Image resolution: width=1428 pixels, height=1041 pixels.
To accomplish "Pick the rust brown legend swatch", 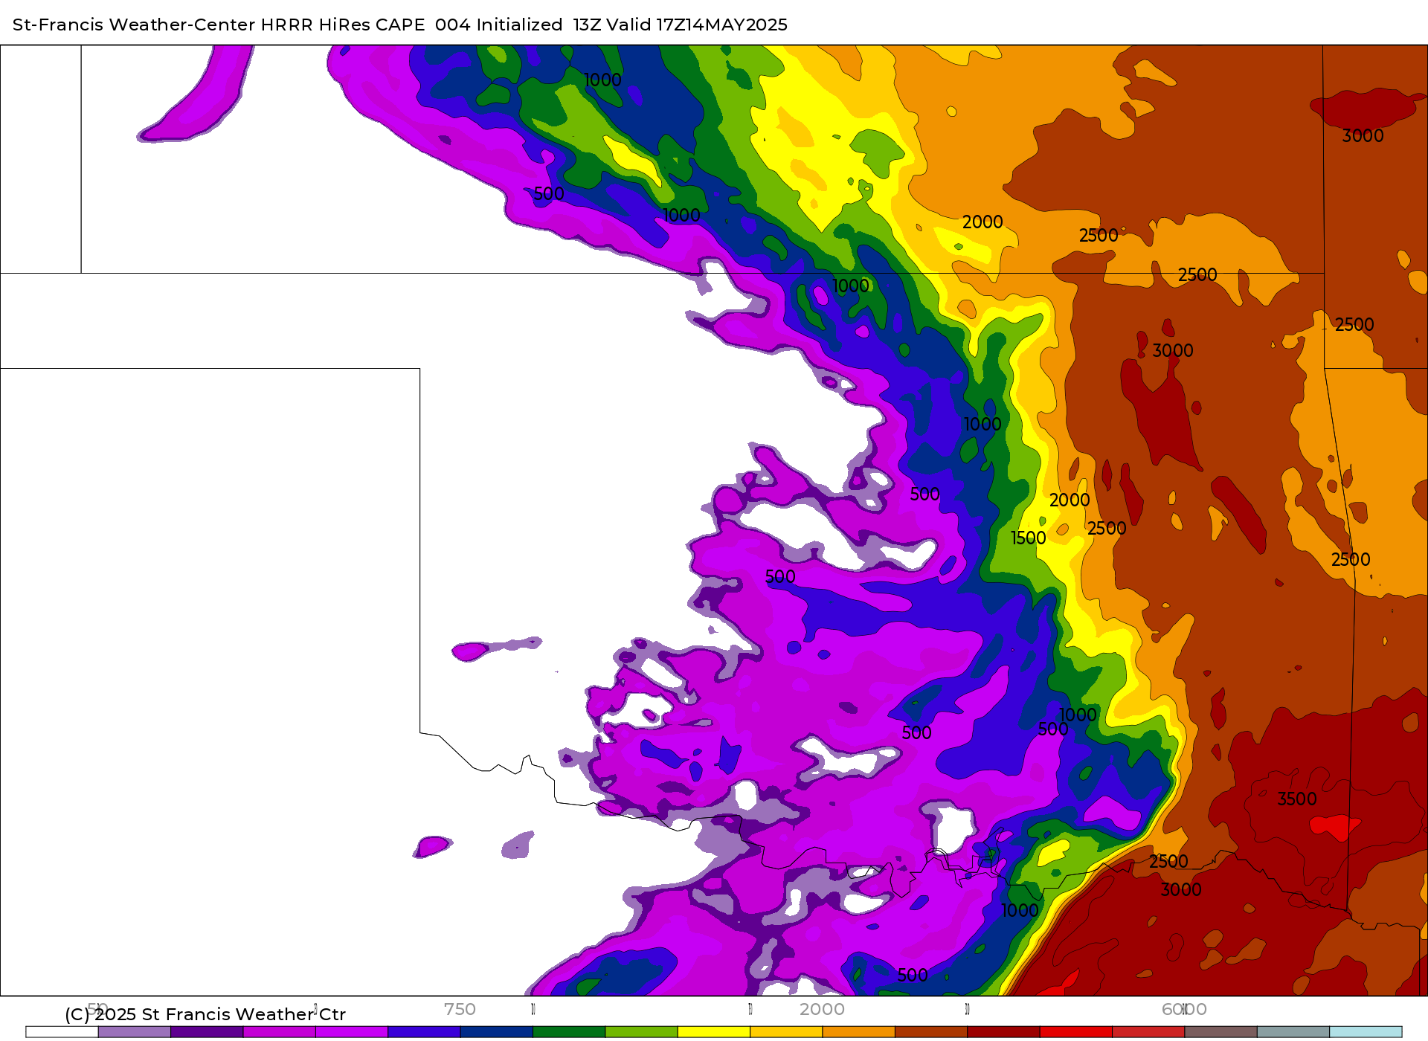I will click(931, 1032).
